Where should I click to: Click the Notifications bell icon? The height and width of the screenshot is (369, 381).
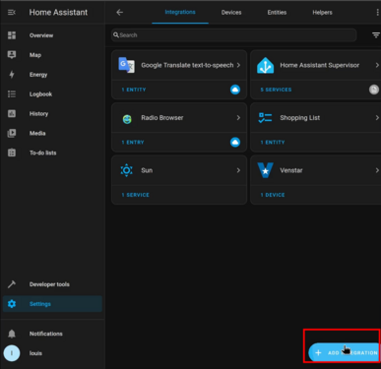pyautogui.click(x=12, y=334)
